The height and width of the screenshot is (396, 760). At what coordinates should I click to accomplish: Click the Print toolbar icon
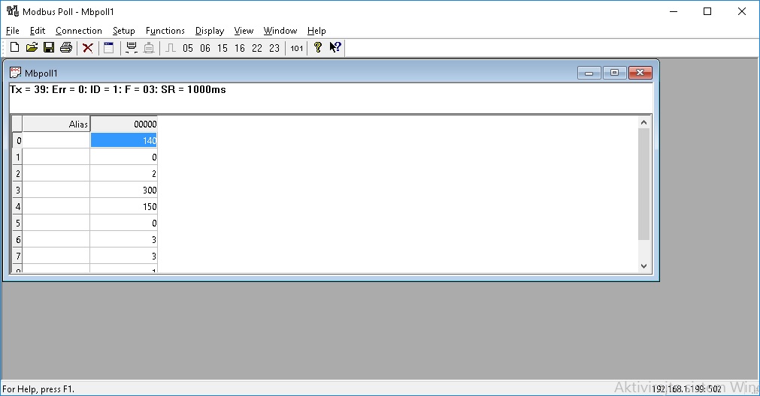[x=66, y=48]
